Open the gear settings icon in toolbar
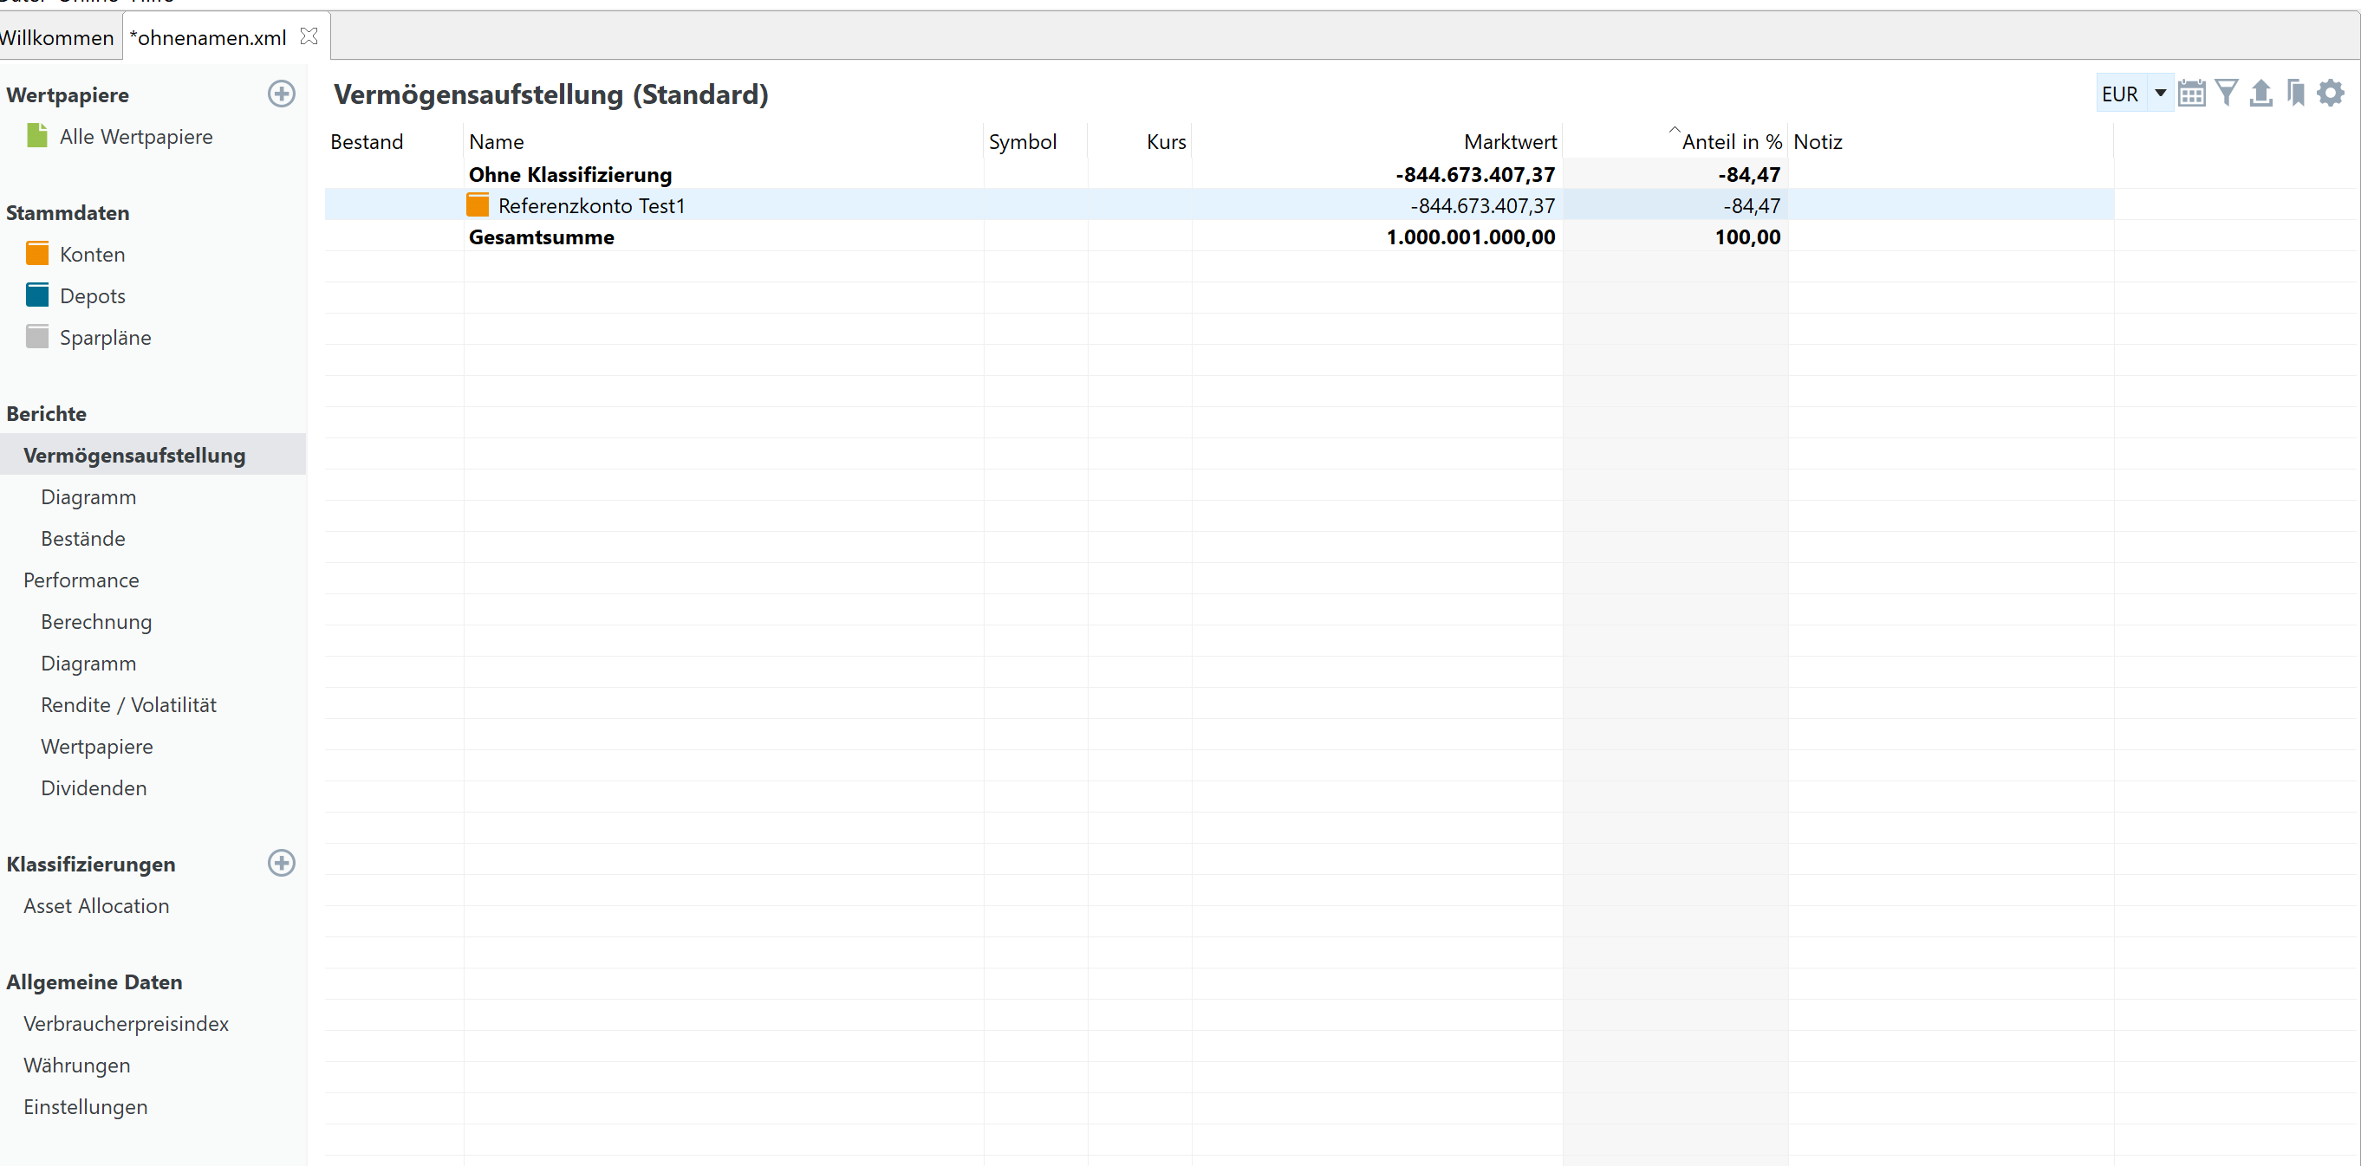 pos(2331,94)
